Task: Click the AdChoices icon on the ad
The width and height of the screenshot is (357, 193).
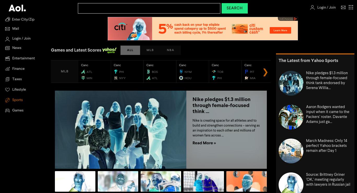Action: (295, 19)
